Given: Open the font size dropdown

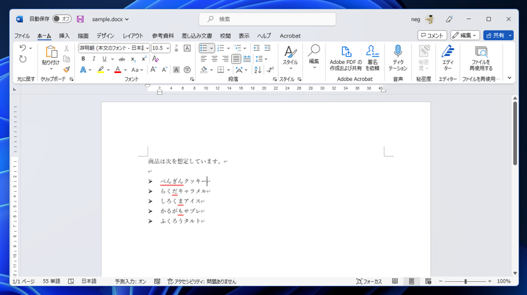Looking at the screenshot, I should coord(167,48).
